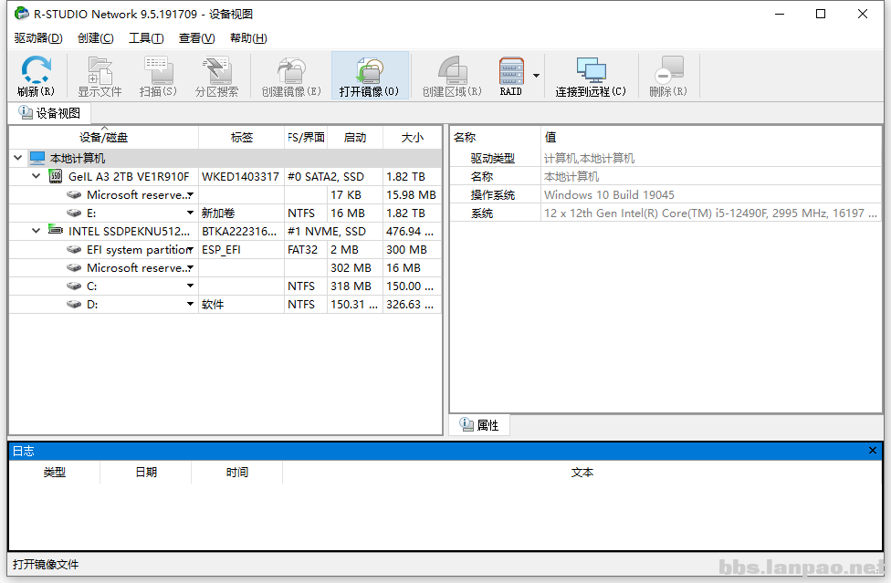Image resolution: width=891 pixels, height=583 pixels.
Task: Click the RAID toolbar icon
Action: point(511,77)
